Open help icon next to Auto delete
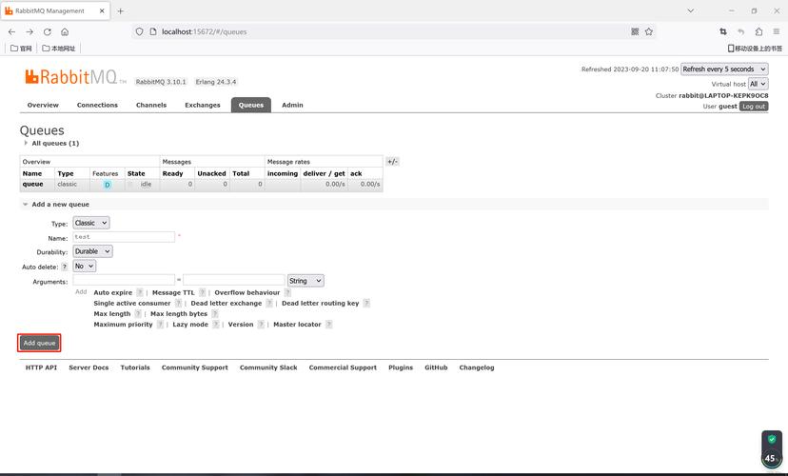 [65, 267]
